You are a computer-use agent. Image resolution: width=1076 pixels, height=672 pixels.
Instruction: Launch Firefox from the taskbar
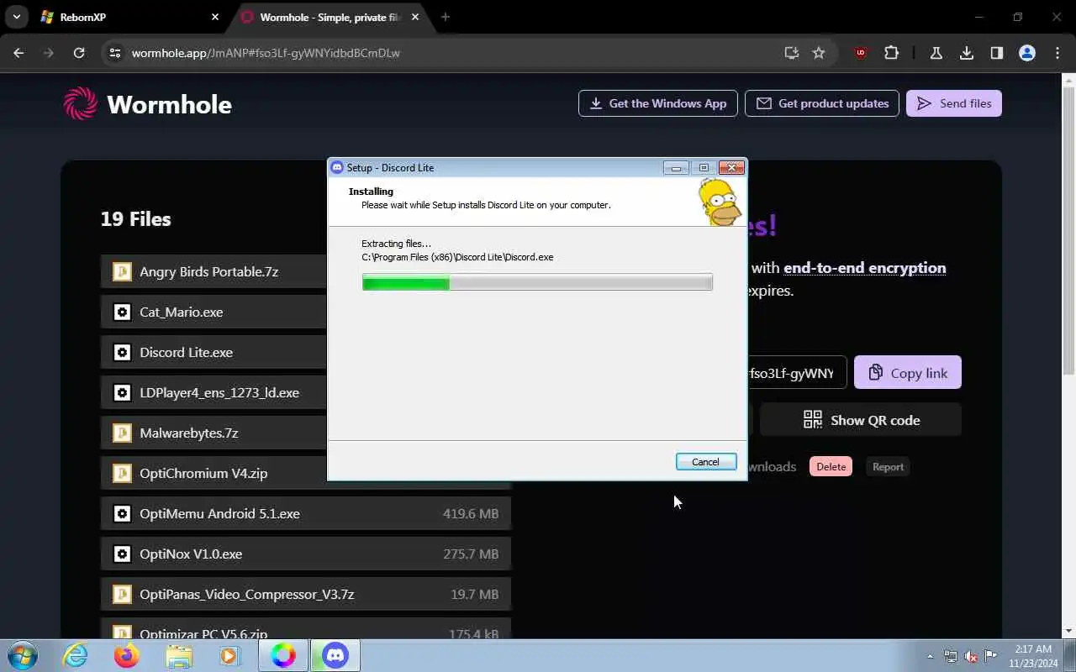tap(127, 655)
